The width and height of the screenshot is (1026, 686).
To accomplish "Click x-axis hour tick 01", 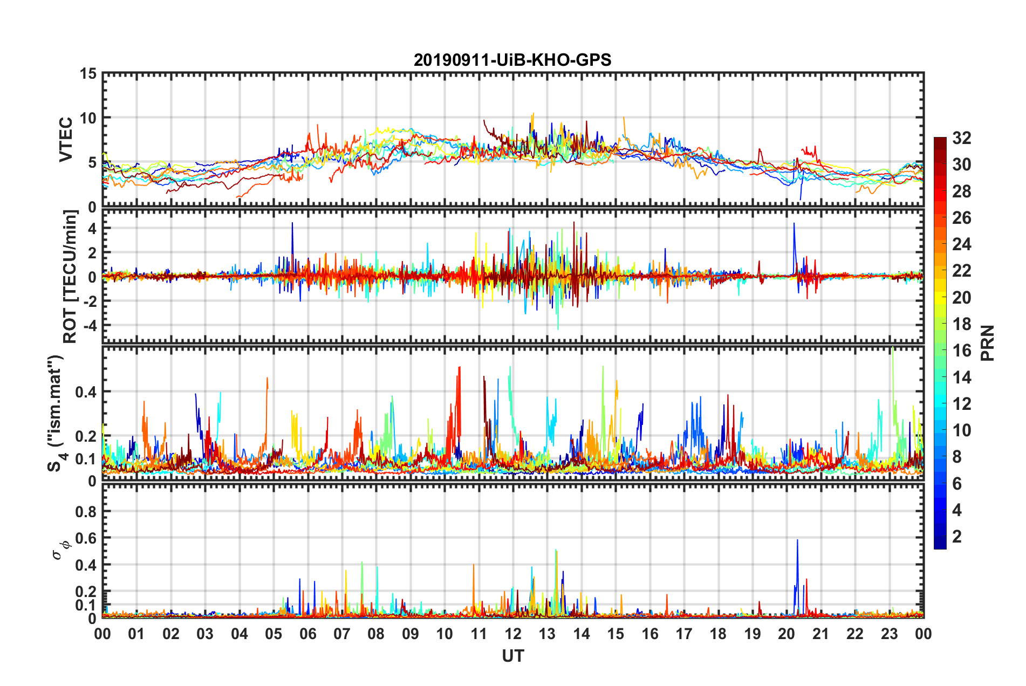I will coord(136,634).
